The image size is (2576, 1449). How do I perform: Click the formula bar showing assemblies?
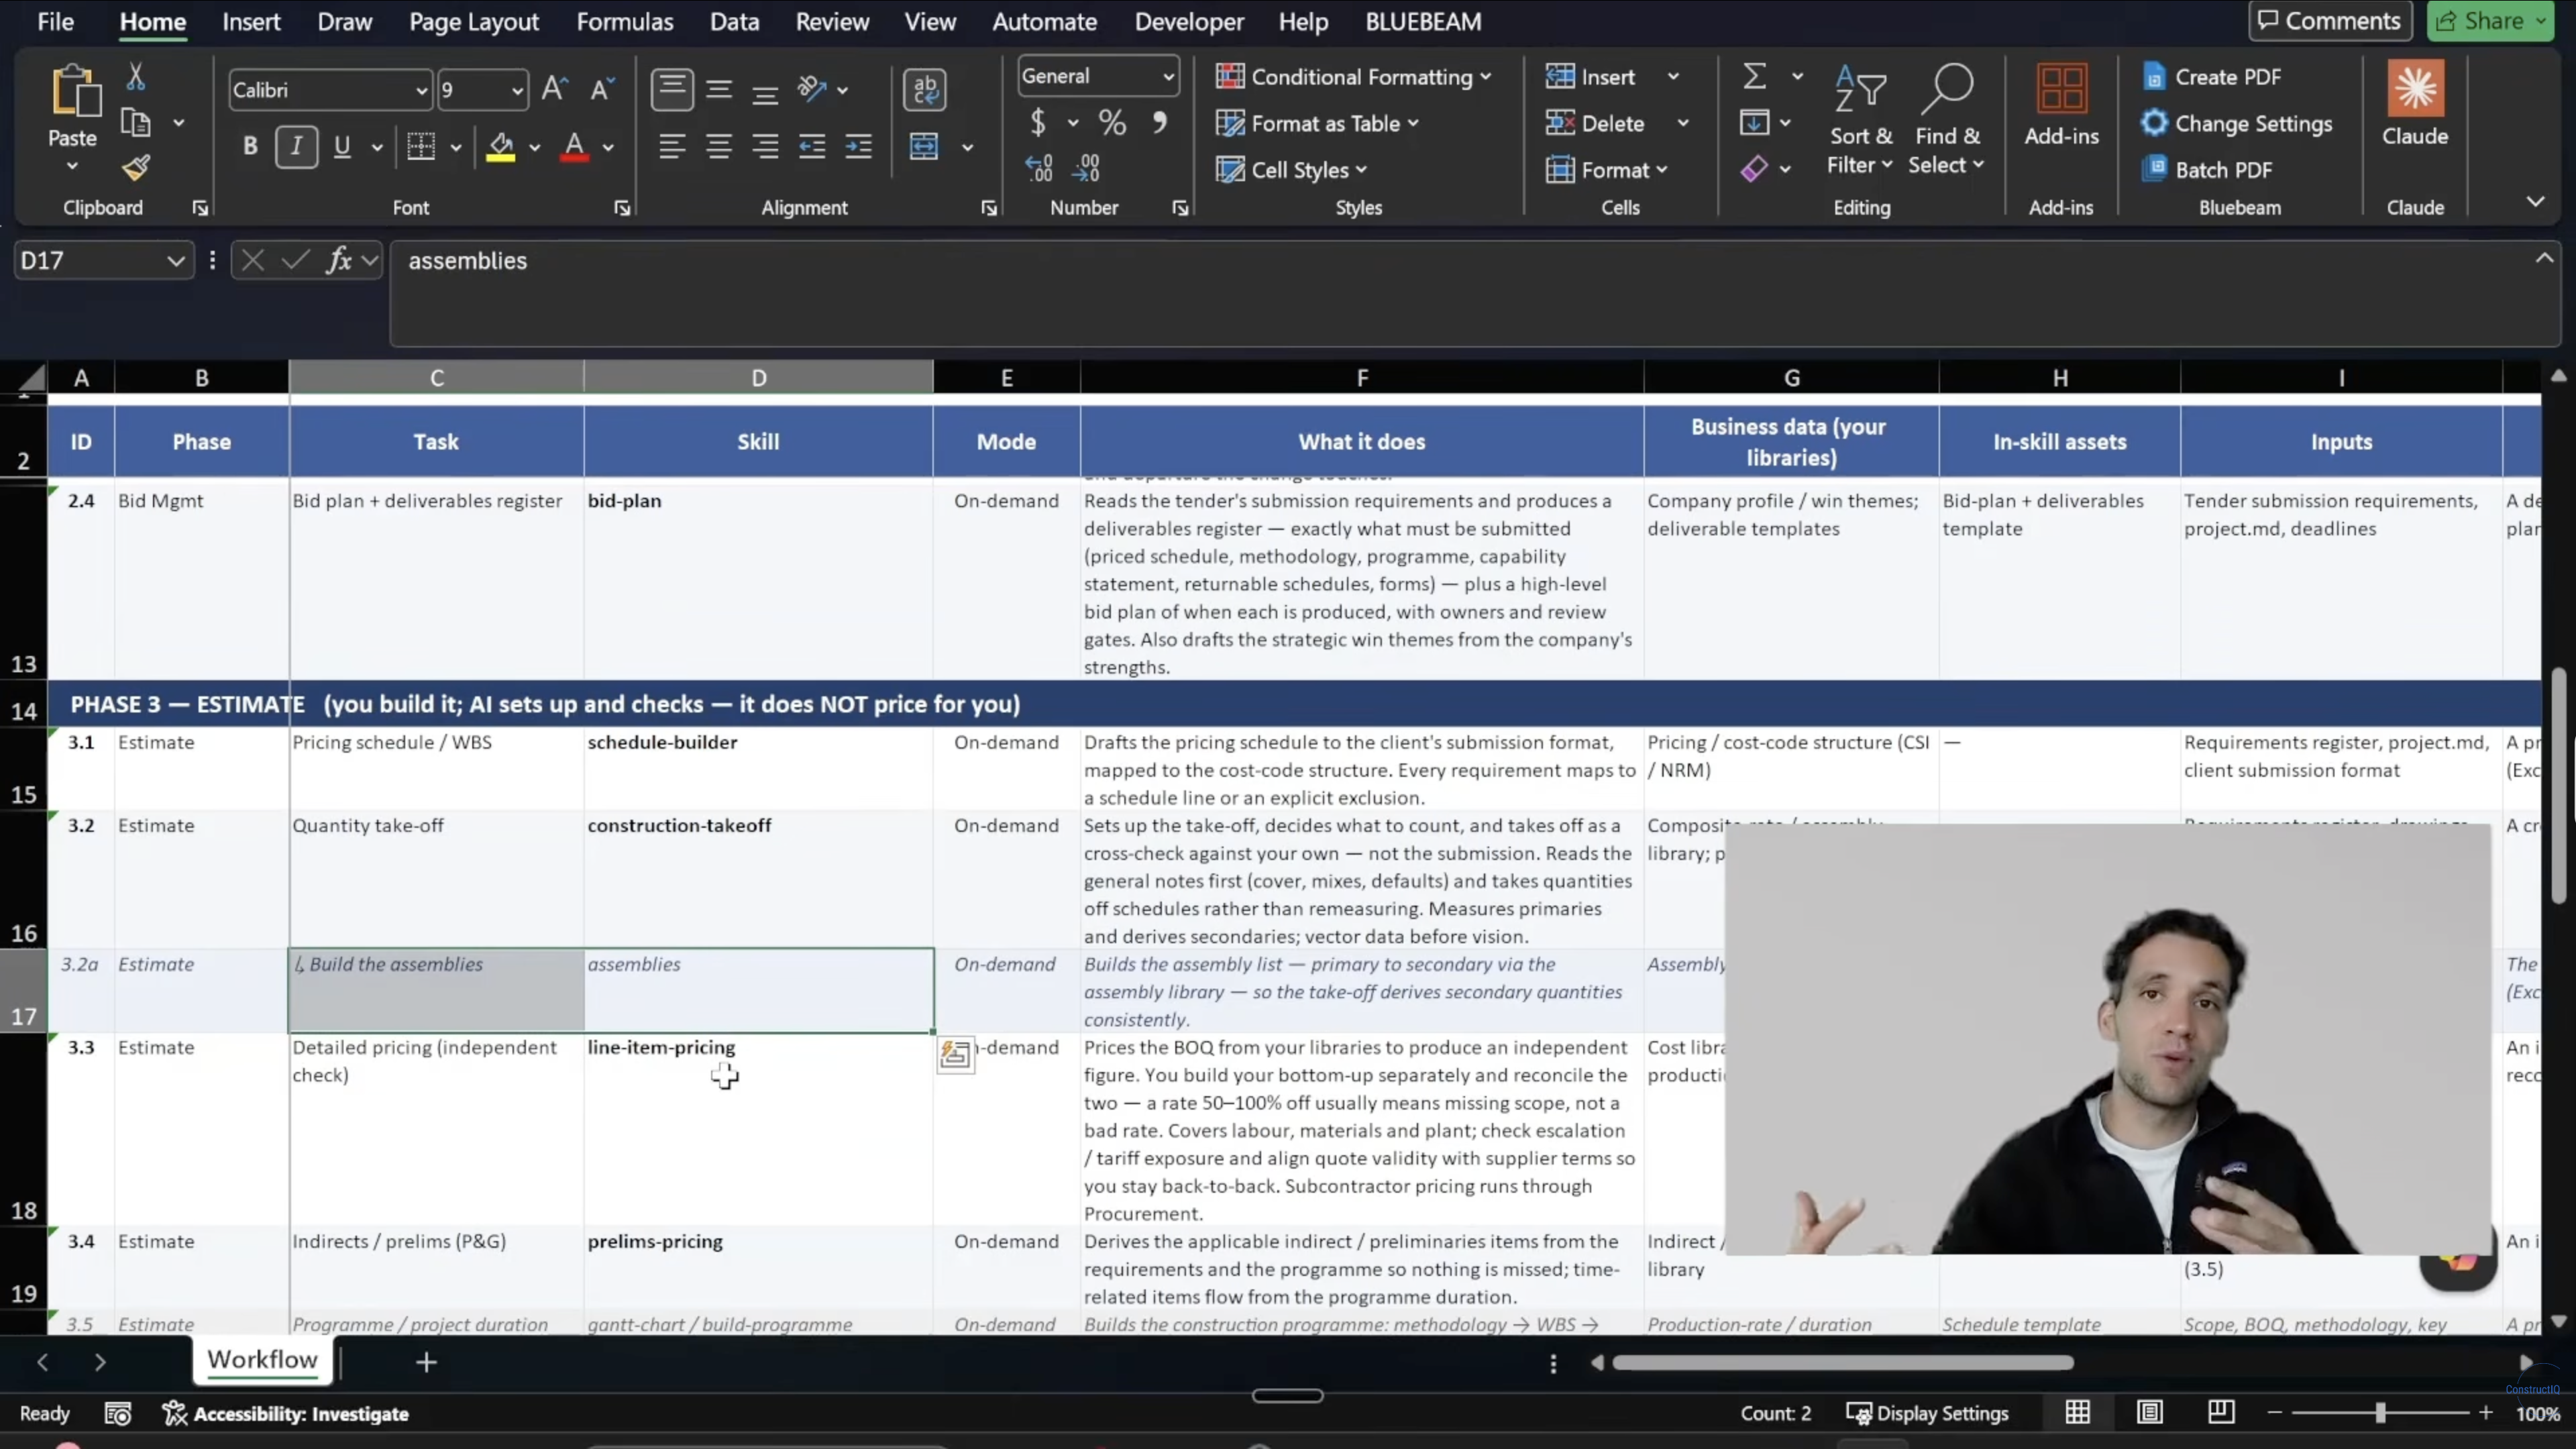click(x=1475, y=294)
